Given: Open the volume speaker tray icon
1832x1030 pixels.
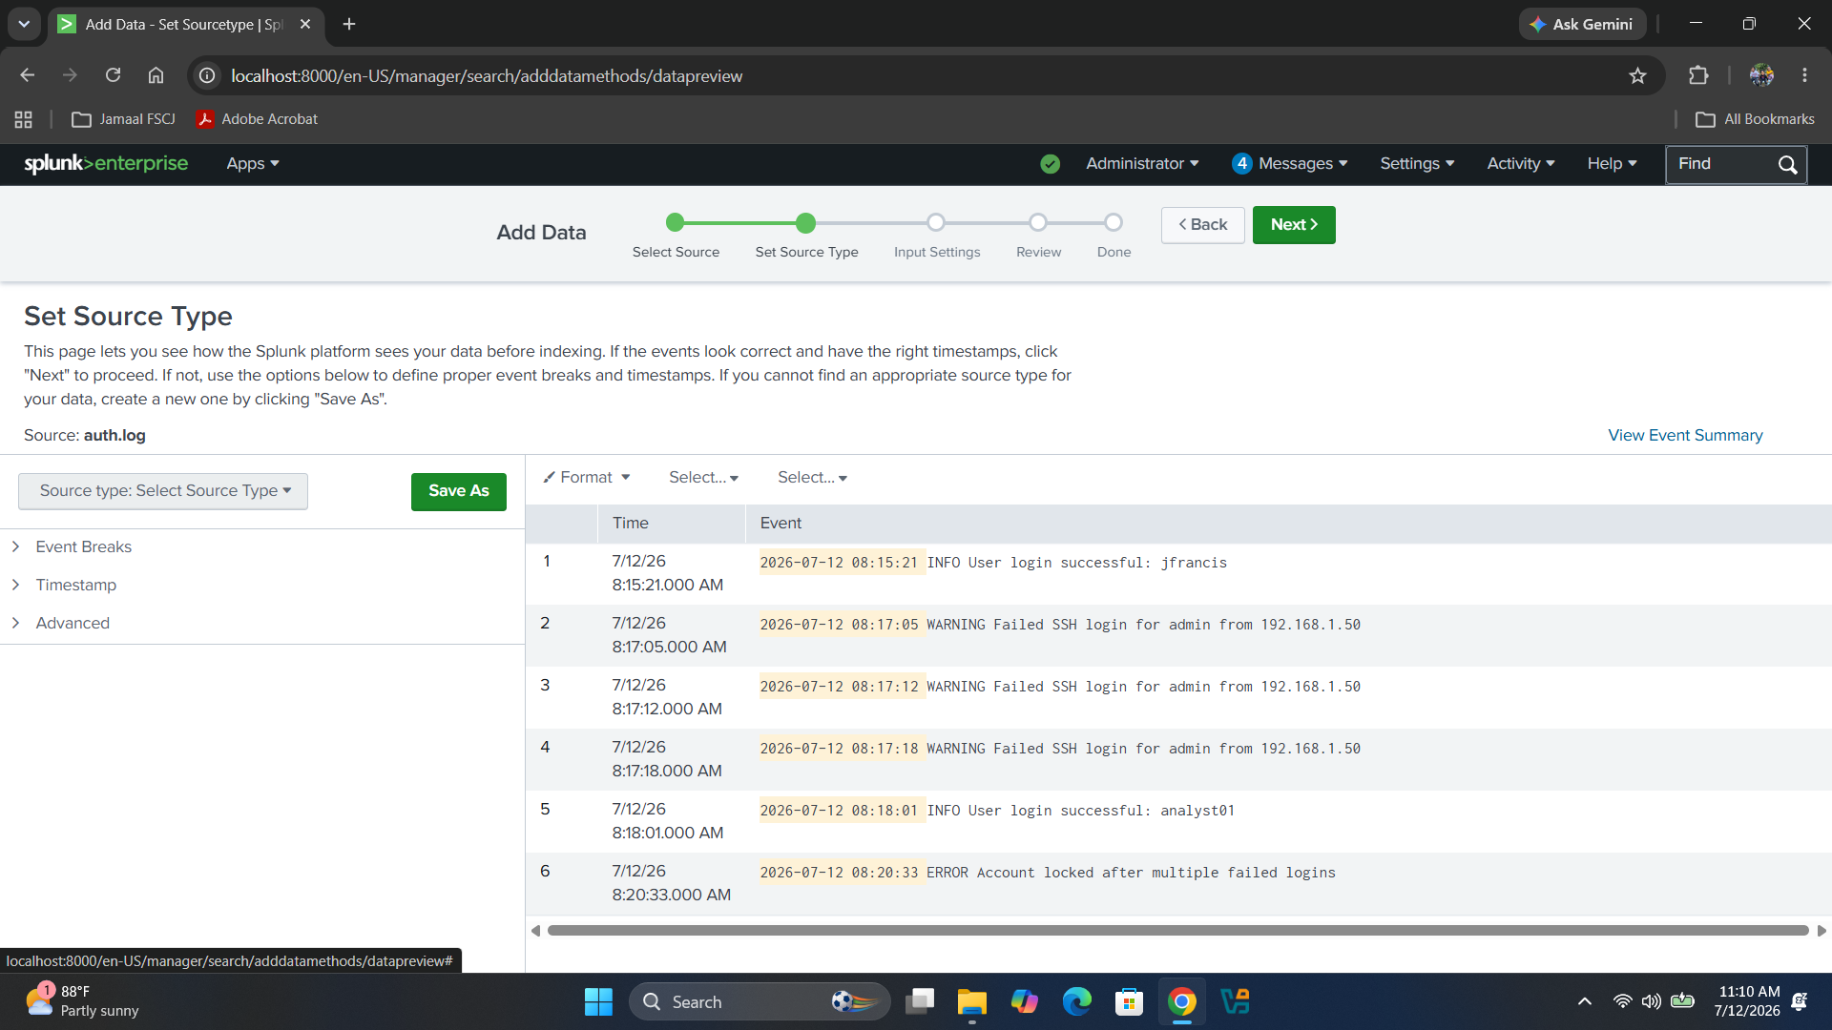Looking at the screenshot, I should point(1651,1001).
